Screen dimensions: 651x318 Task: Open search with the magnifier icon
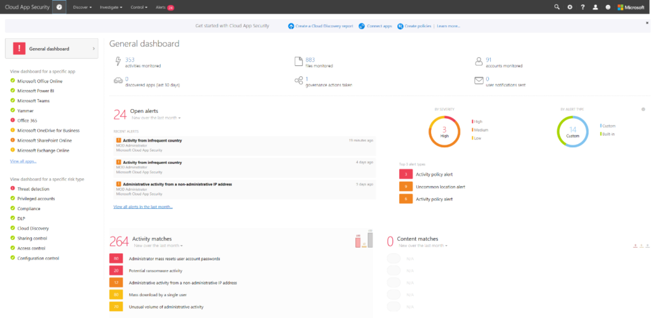tap(557, 7)
